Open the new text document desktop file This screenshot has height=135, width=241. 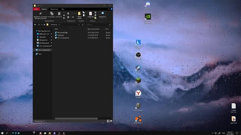click(233, 108)
